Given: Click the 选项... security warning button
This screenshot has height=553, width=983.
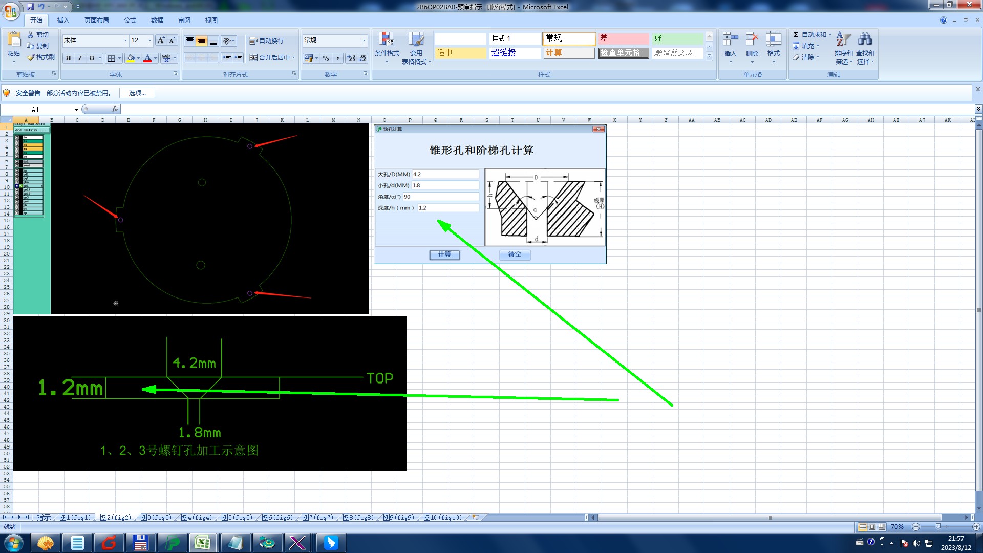Looking at the screenshot, I should pos(137,93).
